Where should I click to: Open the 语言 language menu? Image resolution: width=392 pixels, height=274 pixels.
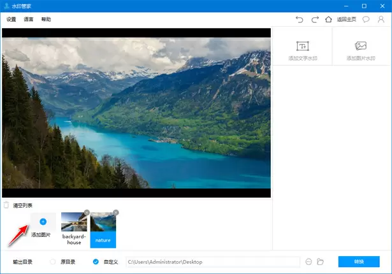tap(29, 20)
